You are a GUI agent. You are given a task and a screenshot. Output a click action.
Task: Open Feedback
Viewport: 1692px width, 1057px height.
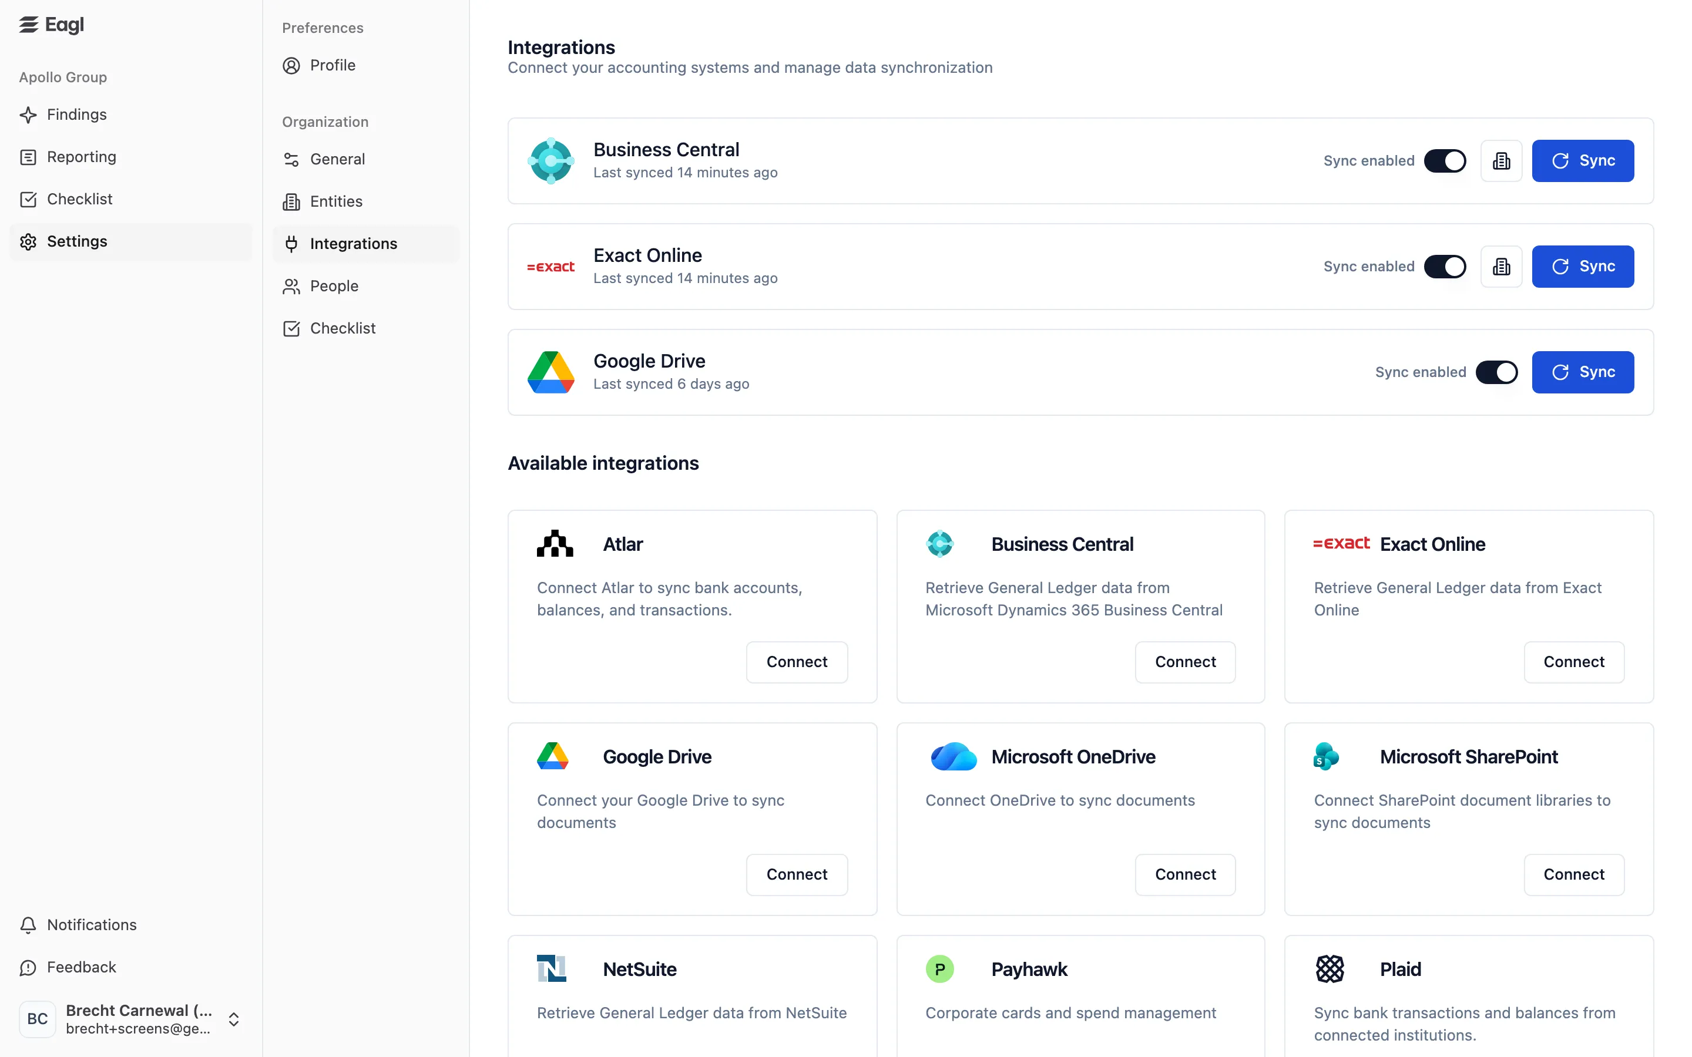tap(131, 968)
